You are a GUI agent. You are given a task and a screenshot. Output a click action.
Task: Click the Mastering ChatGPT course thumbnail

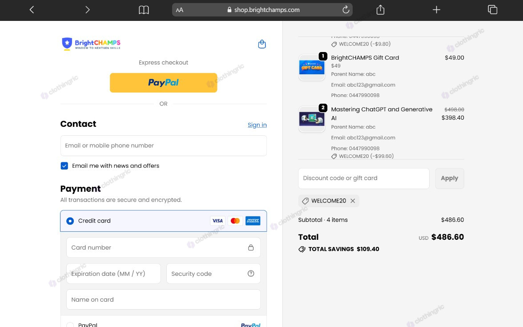click(312, 119)
